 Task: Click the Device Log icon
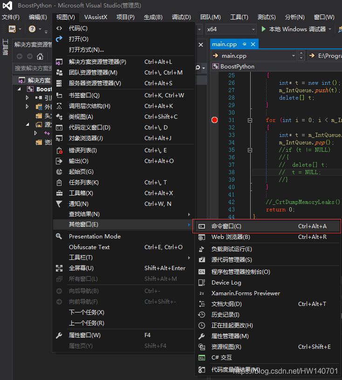[202, 283]
